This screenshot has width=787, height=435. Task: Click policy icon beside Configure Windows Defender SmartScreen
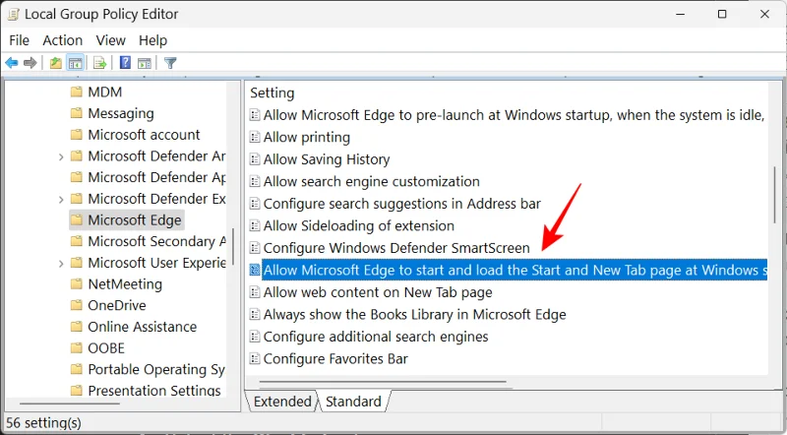255,248
